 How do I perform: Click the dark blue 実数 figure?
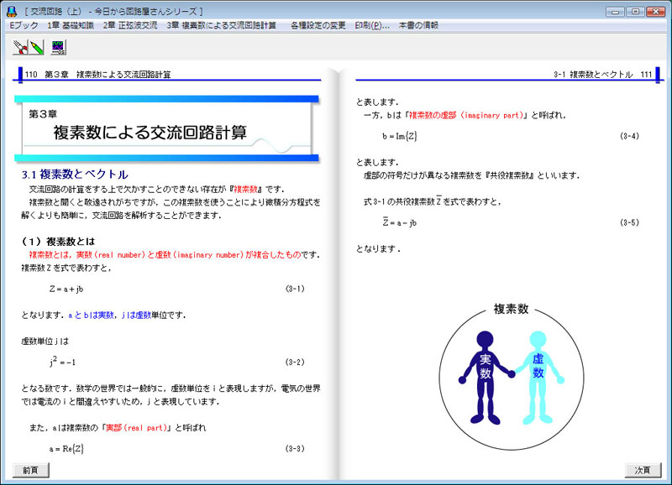point(486,377)
